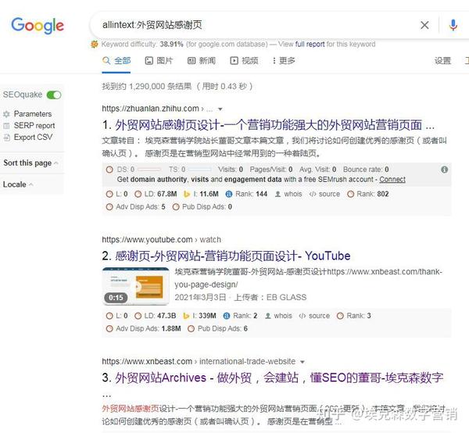This screenshot has width=469, height=433.
Task: Click Bing index I: 11.6M value
Action: (x=201, y=194)
